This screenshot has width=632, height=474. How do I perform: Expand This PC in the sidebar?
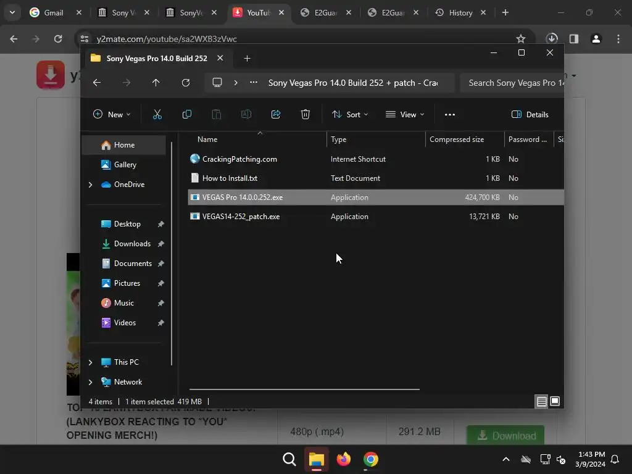(x=90, y=362)
